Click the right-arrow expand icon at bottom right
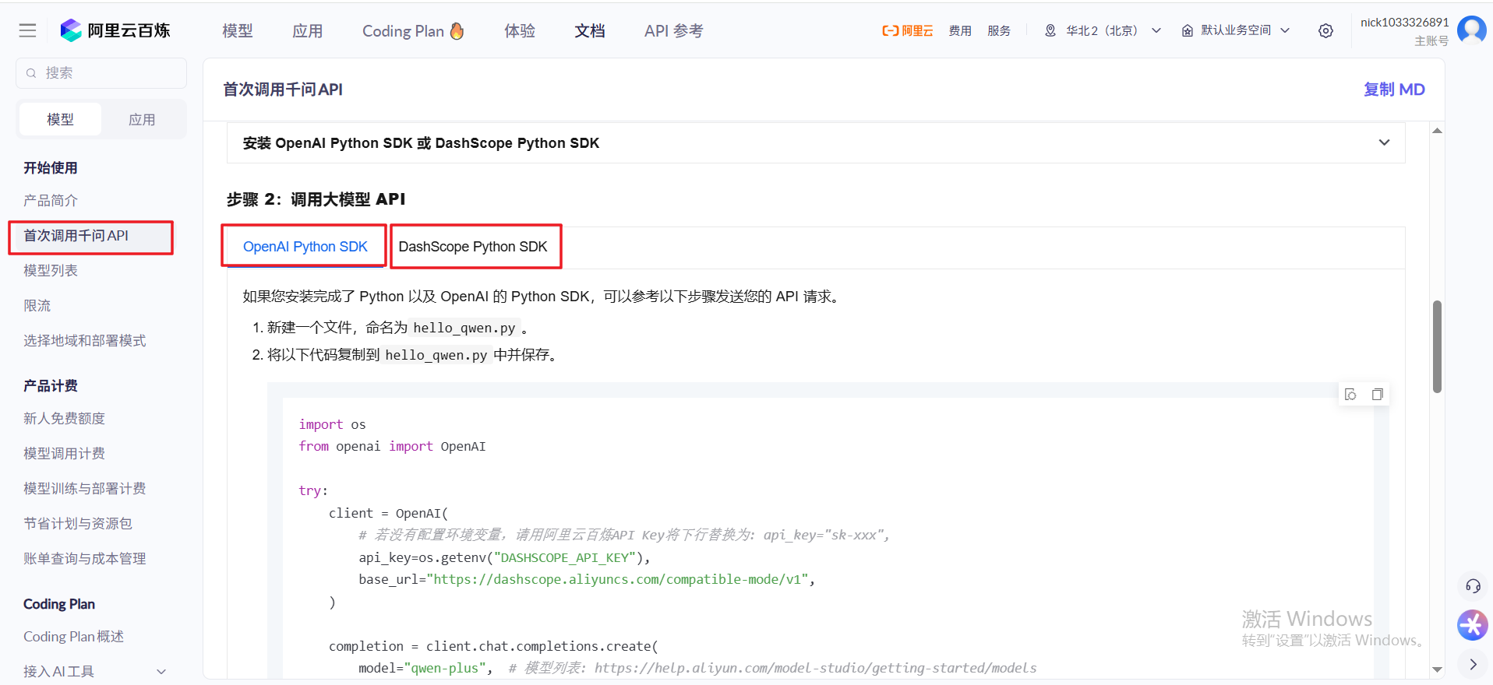The width and height of the screenshot is (1493, 685). (x=1473, y=664)
